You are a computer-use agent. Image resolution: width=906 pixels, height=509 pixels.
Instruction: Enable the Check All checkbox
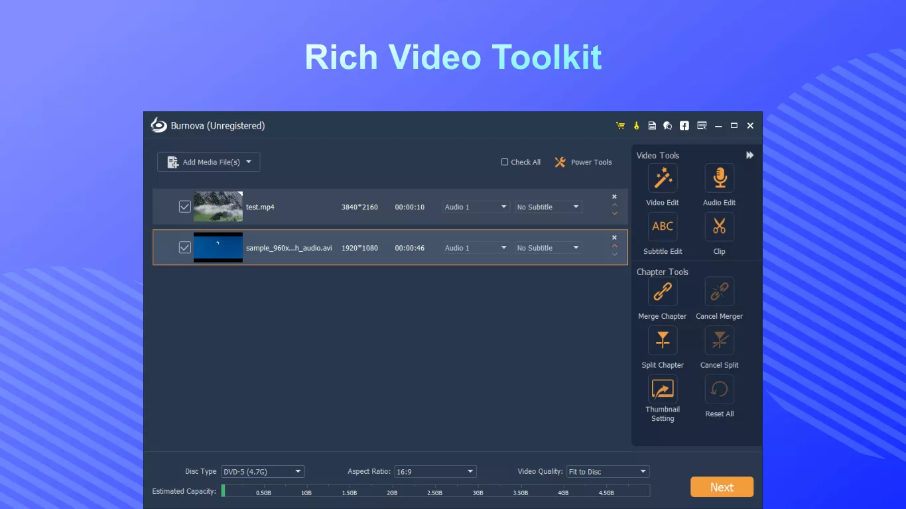(505, 162)
